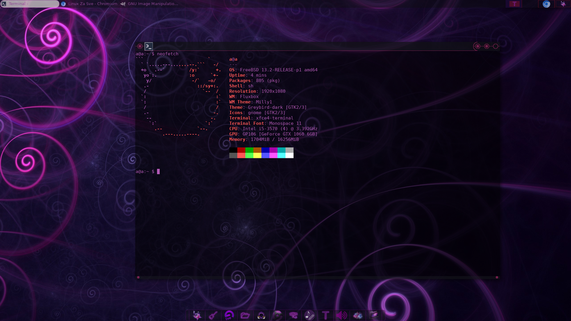Viewport: 571px width, 321px height.
Task: Switch to GNU Image Manipulation window
Action: click(x=149, y=4)
